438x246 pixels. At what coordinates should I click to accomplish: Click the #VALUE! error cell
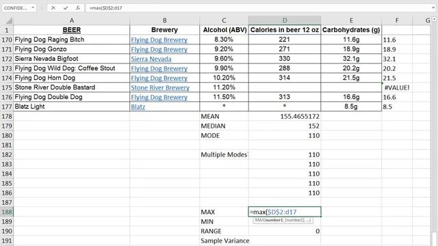click(397, 87)
